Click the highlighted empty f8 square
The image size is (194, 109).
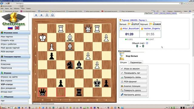pyautogui.click(x=61, y=92)
